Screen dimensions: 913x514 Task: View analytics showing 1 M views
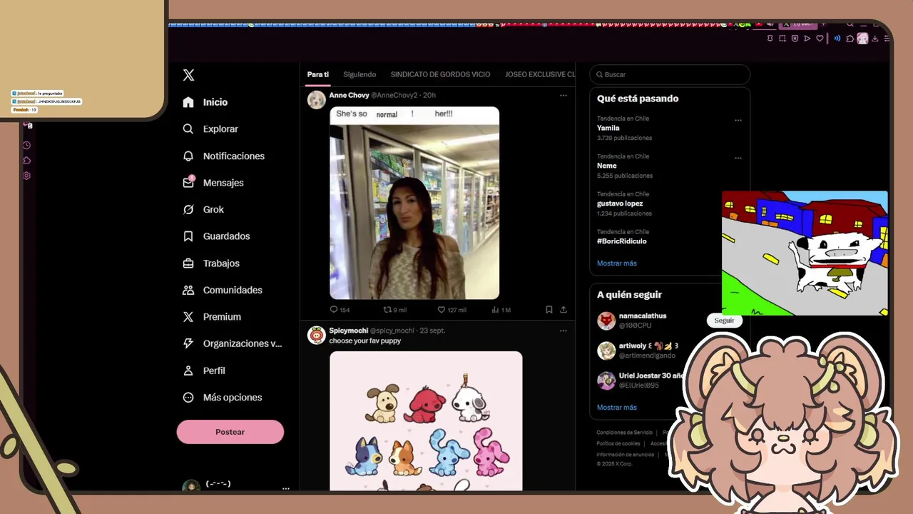tap(501, 310)
